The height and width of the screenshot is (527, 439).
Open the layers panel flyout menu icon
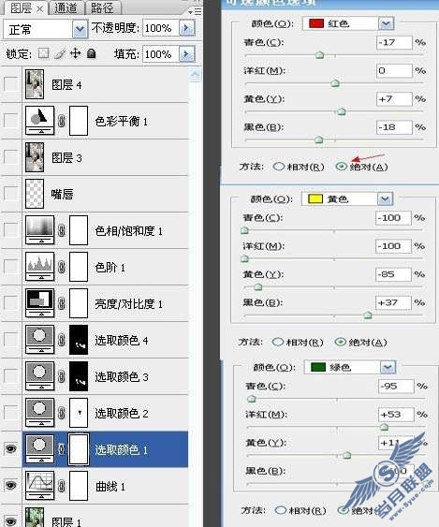tap(195, 12)
